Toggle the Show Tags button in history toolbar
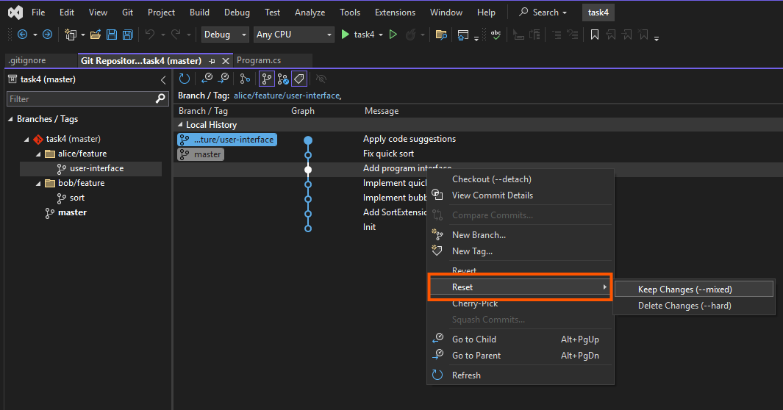The image size is (783, 410). (299, 79)
